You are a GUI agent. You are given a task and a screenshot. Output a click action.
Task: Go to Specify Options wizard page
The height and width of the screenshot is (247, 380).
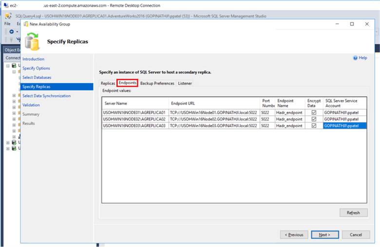point(36,68)
